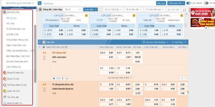Favorite the GIAO HỮU CÂU LẠC BỘ league star
This screenshot has width=215, height=107.
(x=44, y=47)
